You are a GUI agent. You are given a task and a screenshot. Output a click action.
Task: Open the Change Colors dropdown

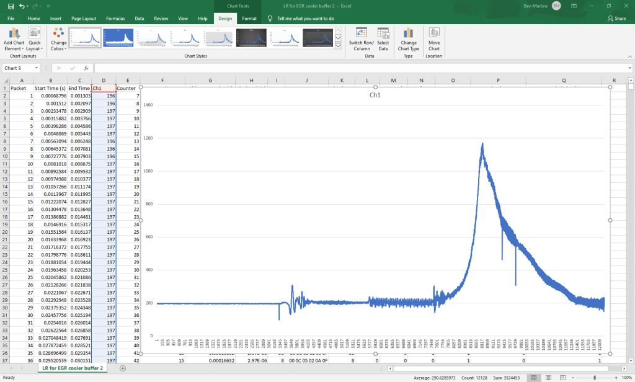(x=58, y=39)
